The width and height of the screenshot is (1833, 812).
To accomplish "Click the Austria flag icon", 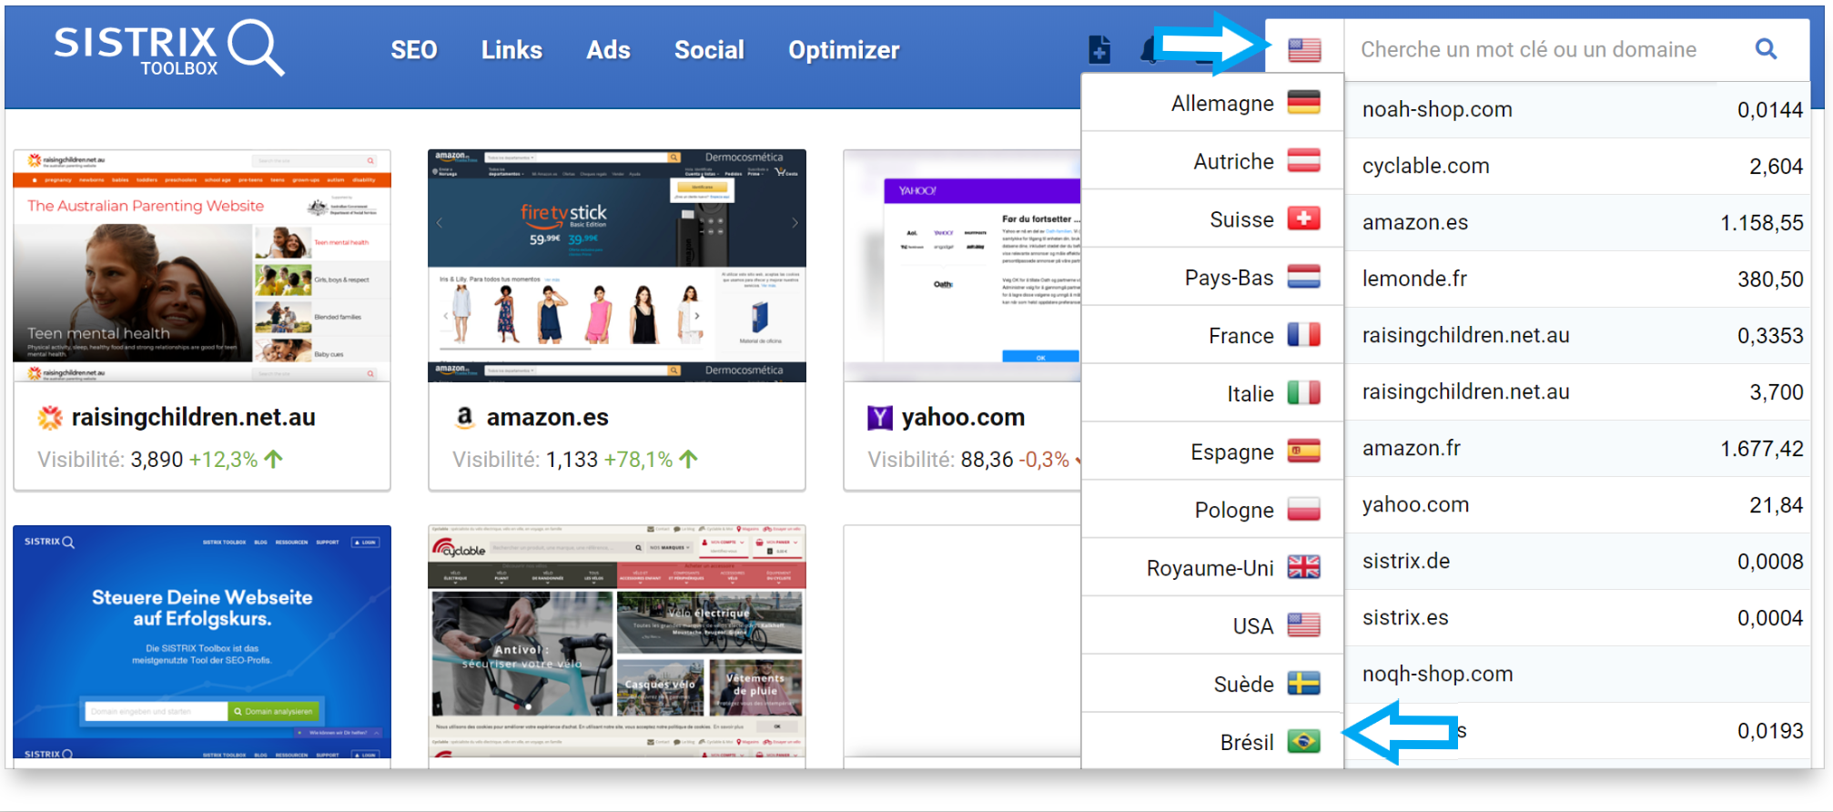I will pos(1304,160).
